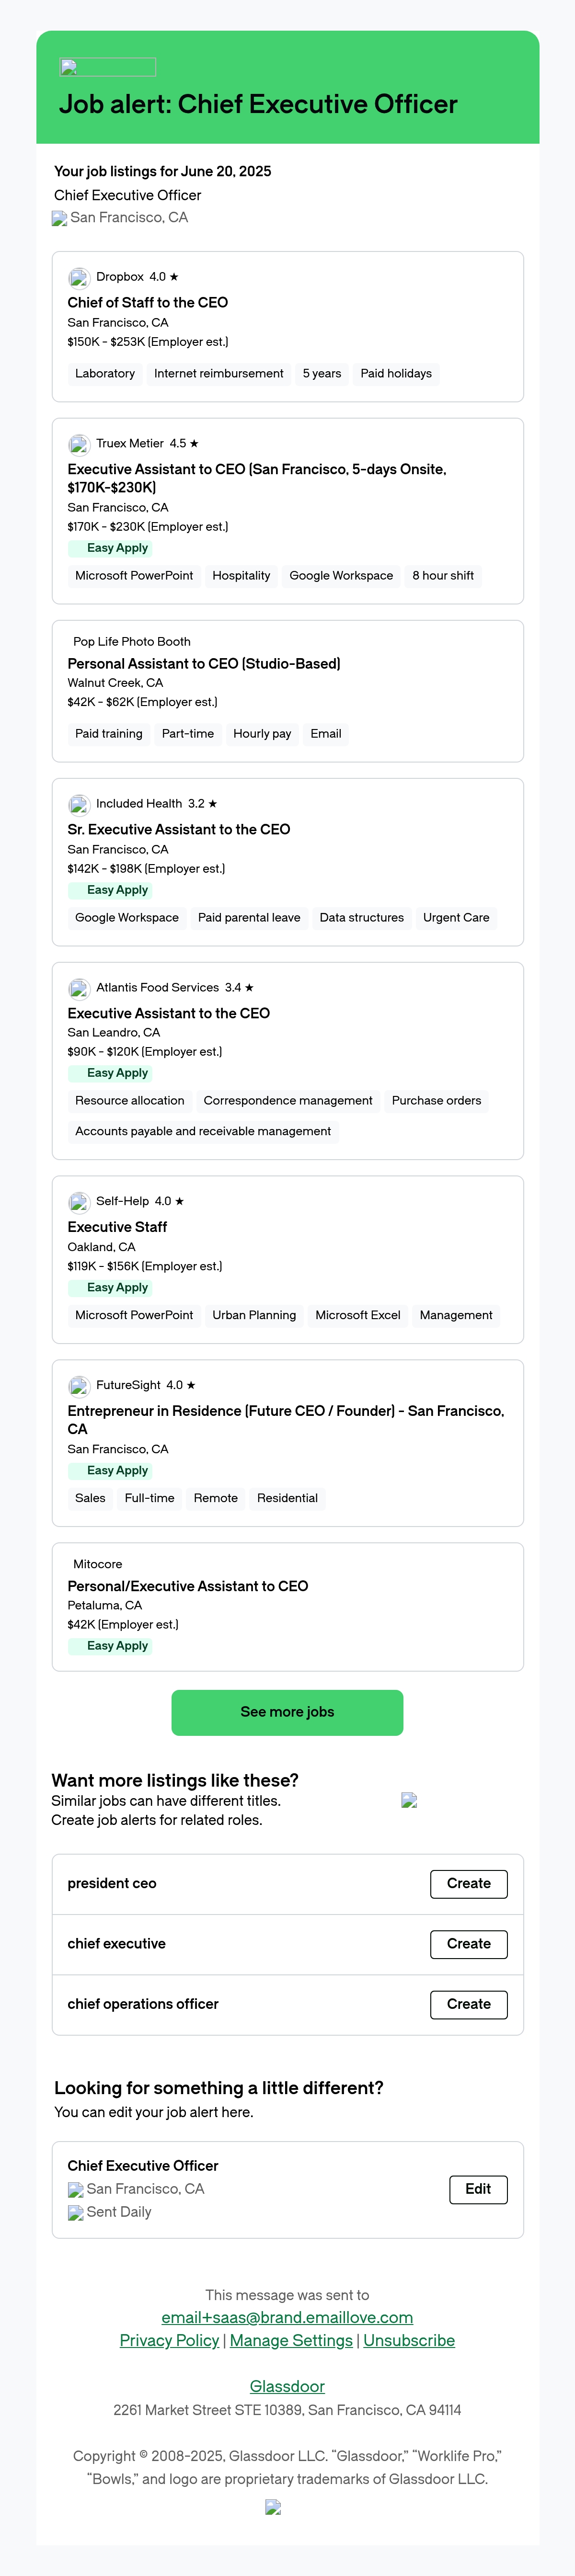Click the Microsoft Excel tag

coord(358,1316)
